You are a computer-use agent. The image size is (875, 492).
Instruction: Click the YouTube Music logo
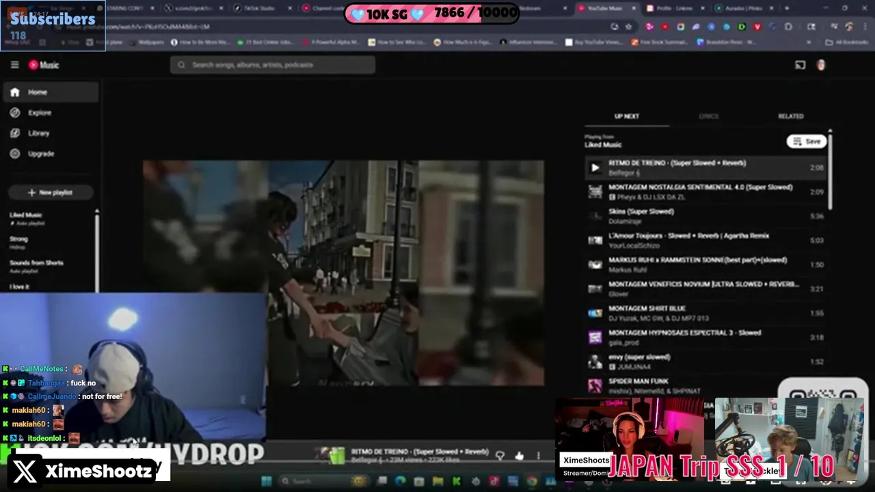pyautogui.click(x=44, y=65)
